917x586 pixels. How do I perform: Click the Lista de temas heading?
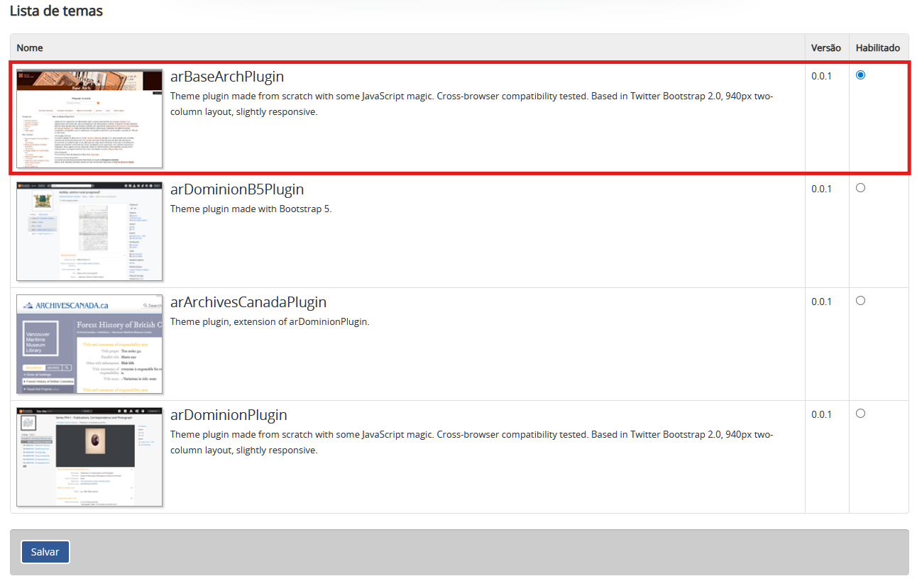pos(56,11)
